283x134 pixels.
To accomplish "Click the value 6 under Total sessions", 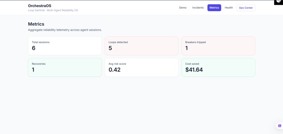I will coord(34,48).
